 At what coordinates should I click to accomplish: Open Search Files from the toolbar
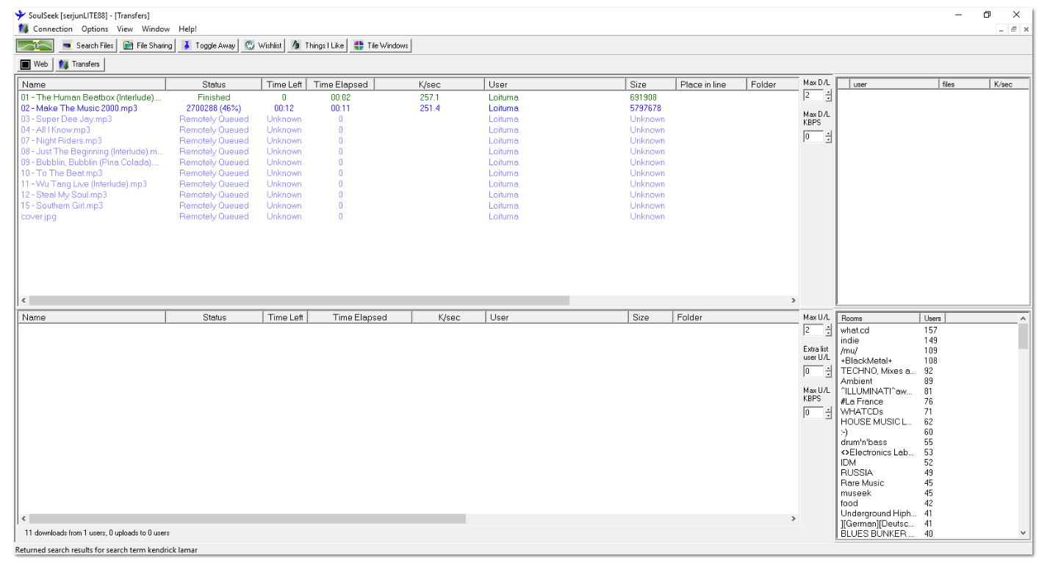tap(87, 46)
